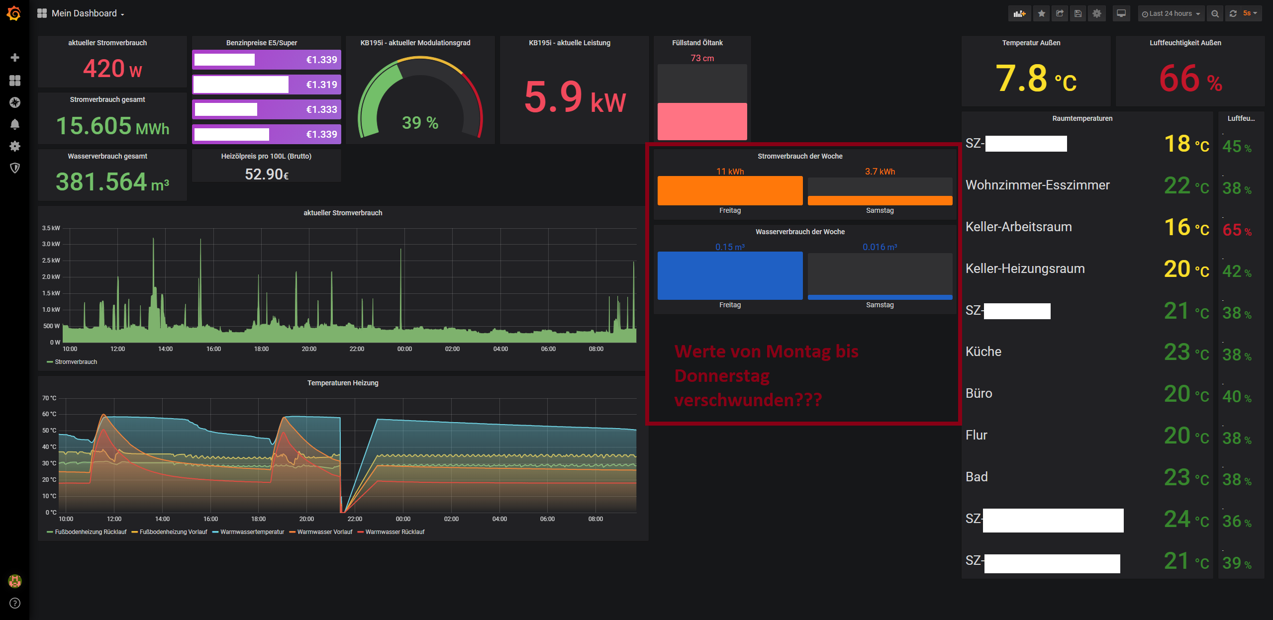The height and width of the screenshot is (620, 1273).
Task: Click the Wohnzimmer-Esszimmer room row
Action: click(1087, 185)
